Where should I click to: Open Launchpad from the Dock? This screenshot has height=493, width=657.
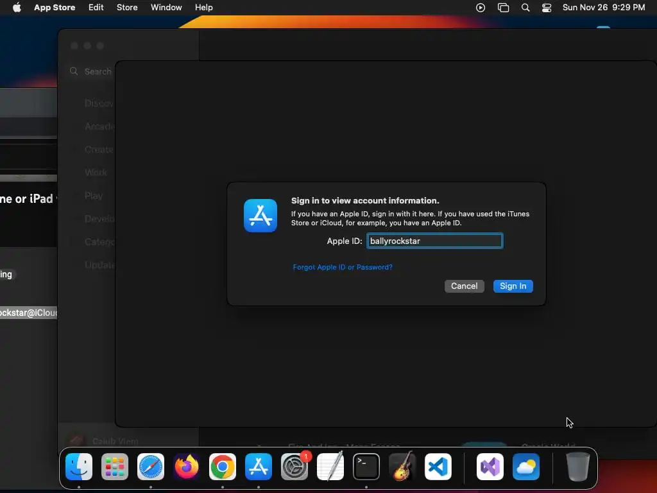coord(115,467)
